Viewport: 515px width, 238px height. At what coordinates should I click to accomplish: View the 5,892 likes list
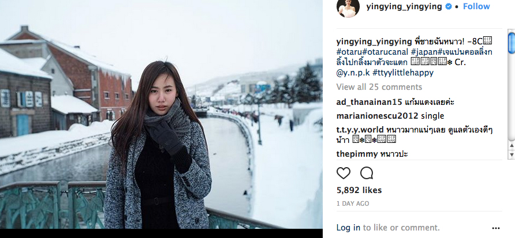click(359, 191)
